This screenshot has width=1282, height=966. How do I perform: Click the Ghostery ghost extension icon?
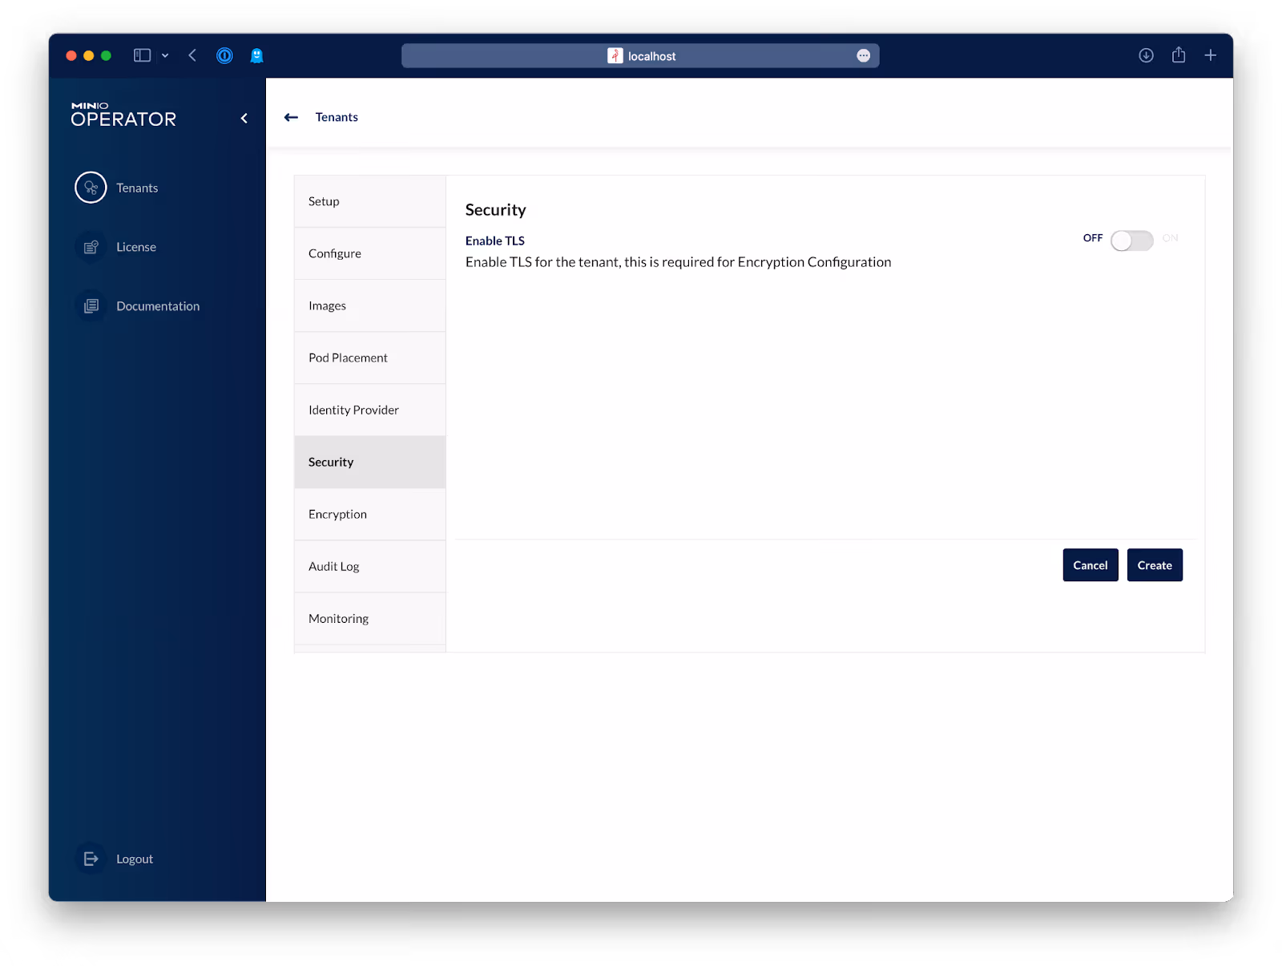click(256, 55)
